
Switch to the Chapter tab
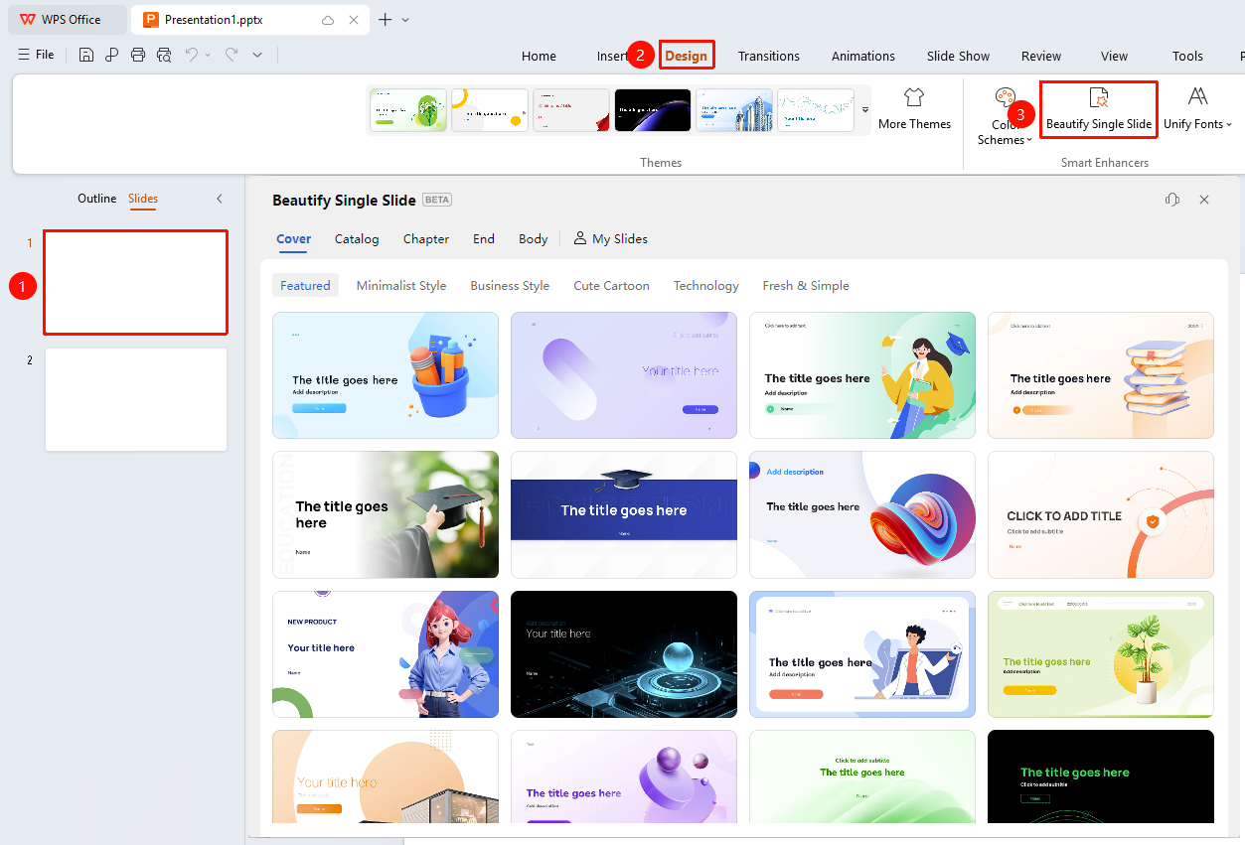tap(426, 238)
